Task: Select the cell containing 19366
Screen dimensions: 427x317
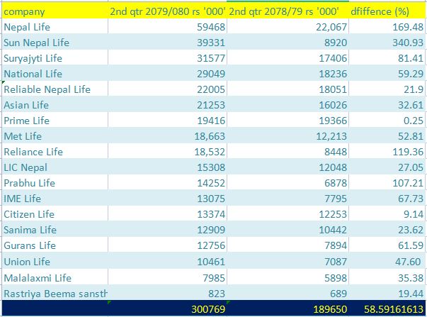Action: [x=287, y=121]
